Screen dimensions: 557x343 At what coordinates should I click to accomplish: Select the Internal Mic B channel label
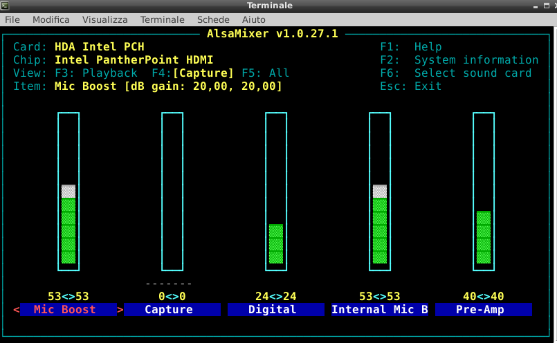tap(380, 310)
